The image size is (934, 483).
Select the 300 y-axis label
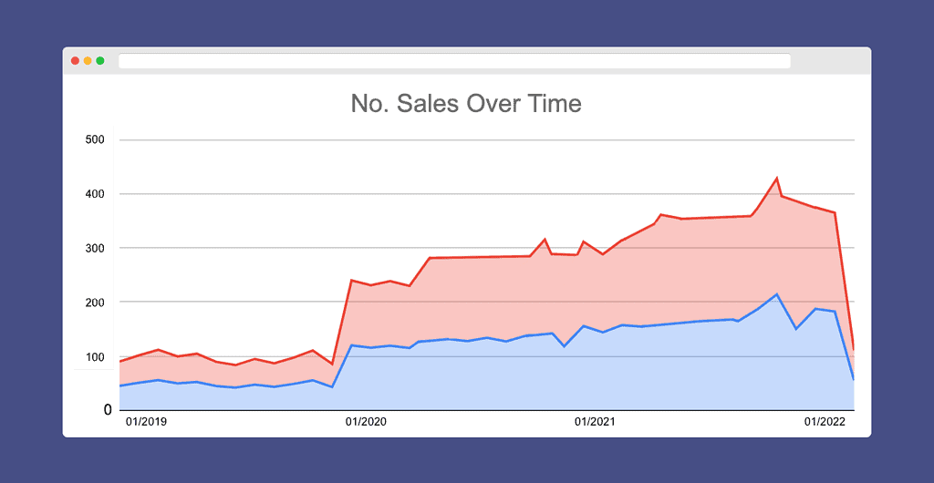click(96, 248)
